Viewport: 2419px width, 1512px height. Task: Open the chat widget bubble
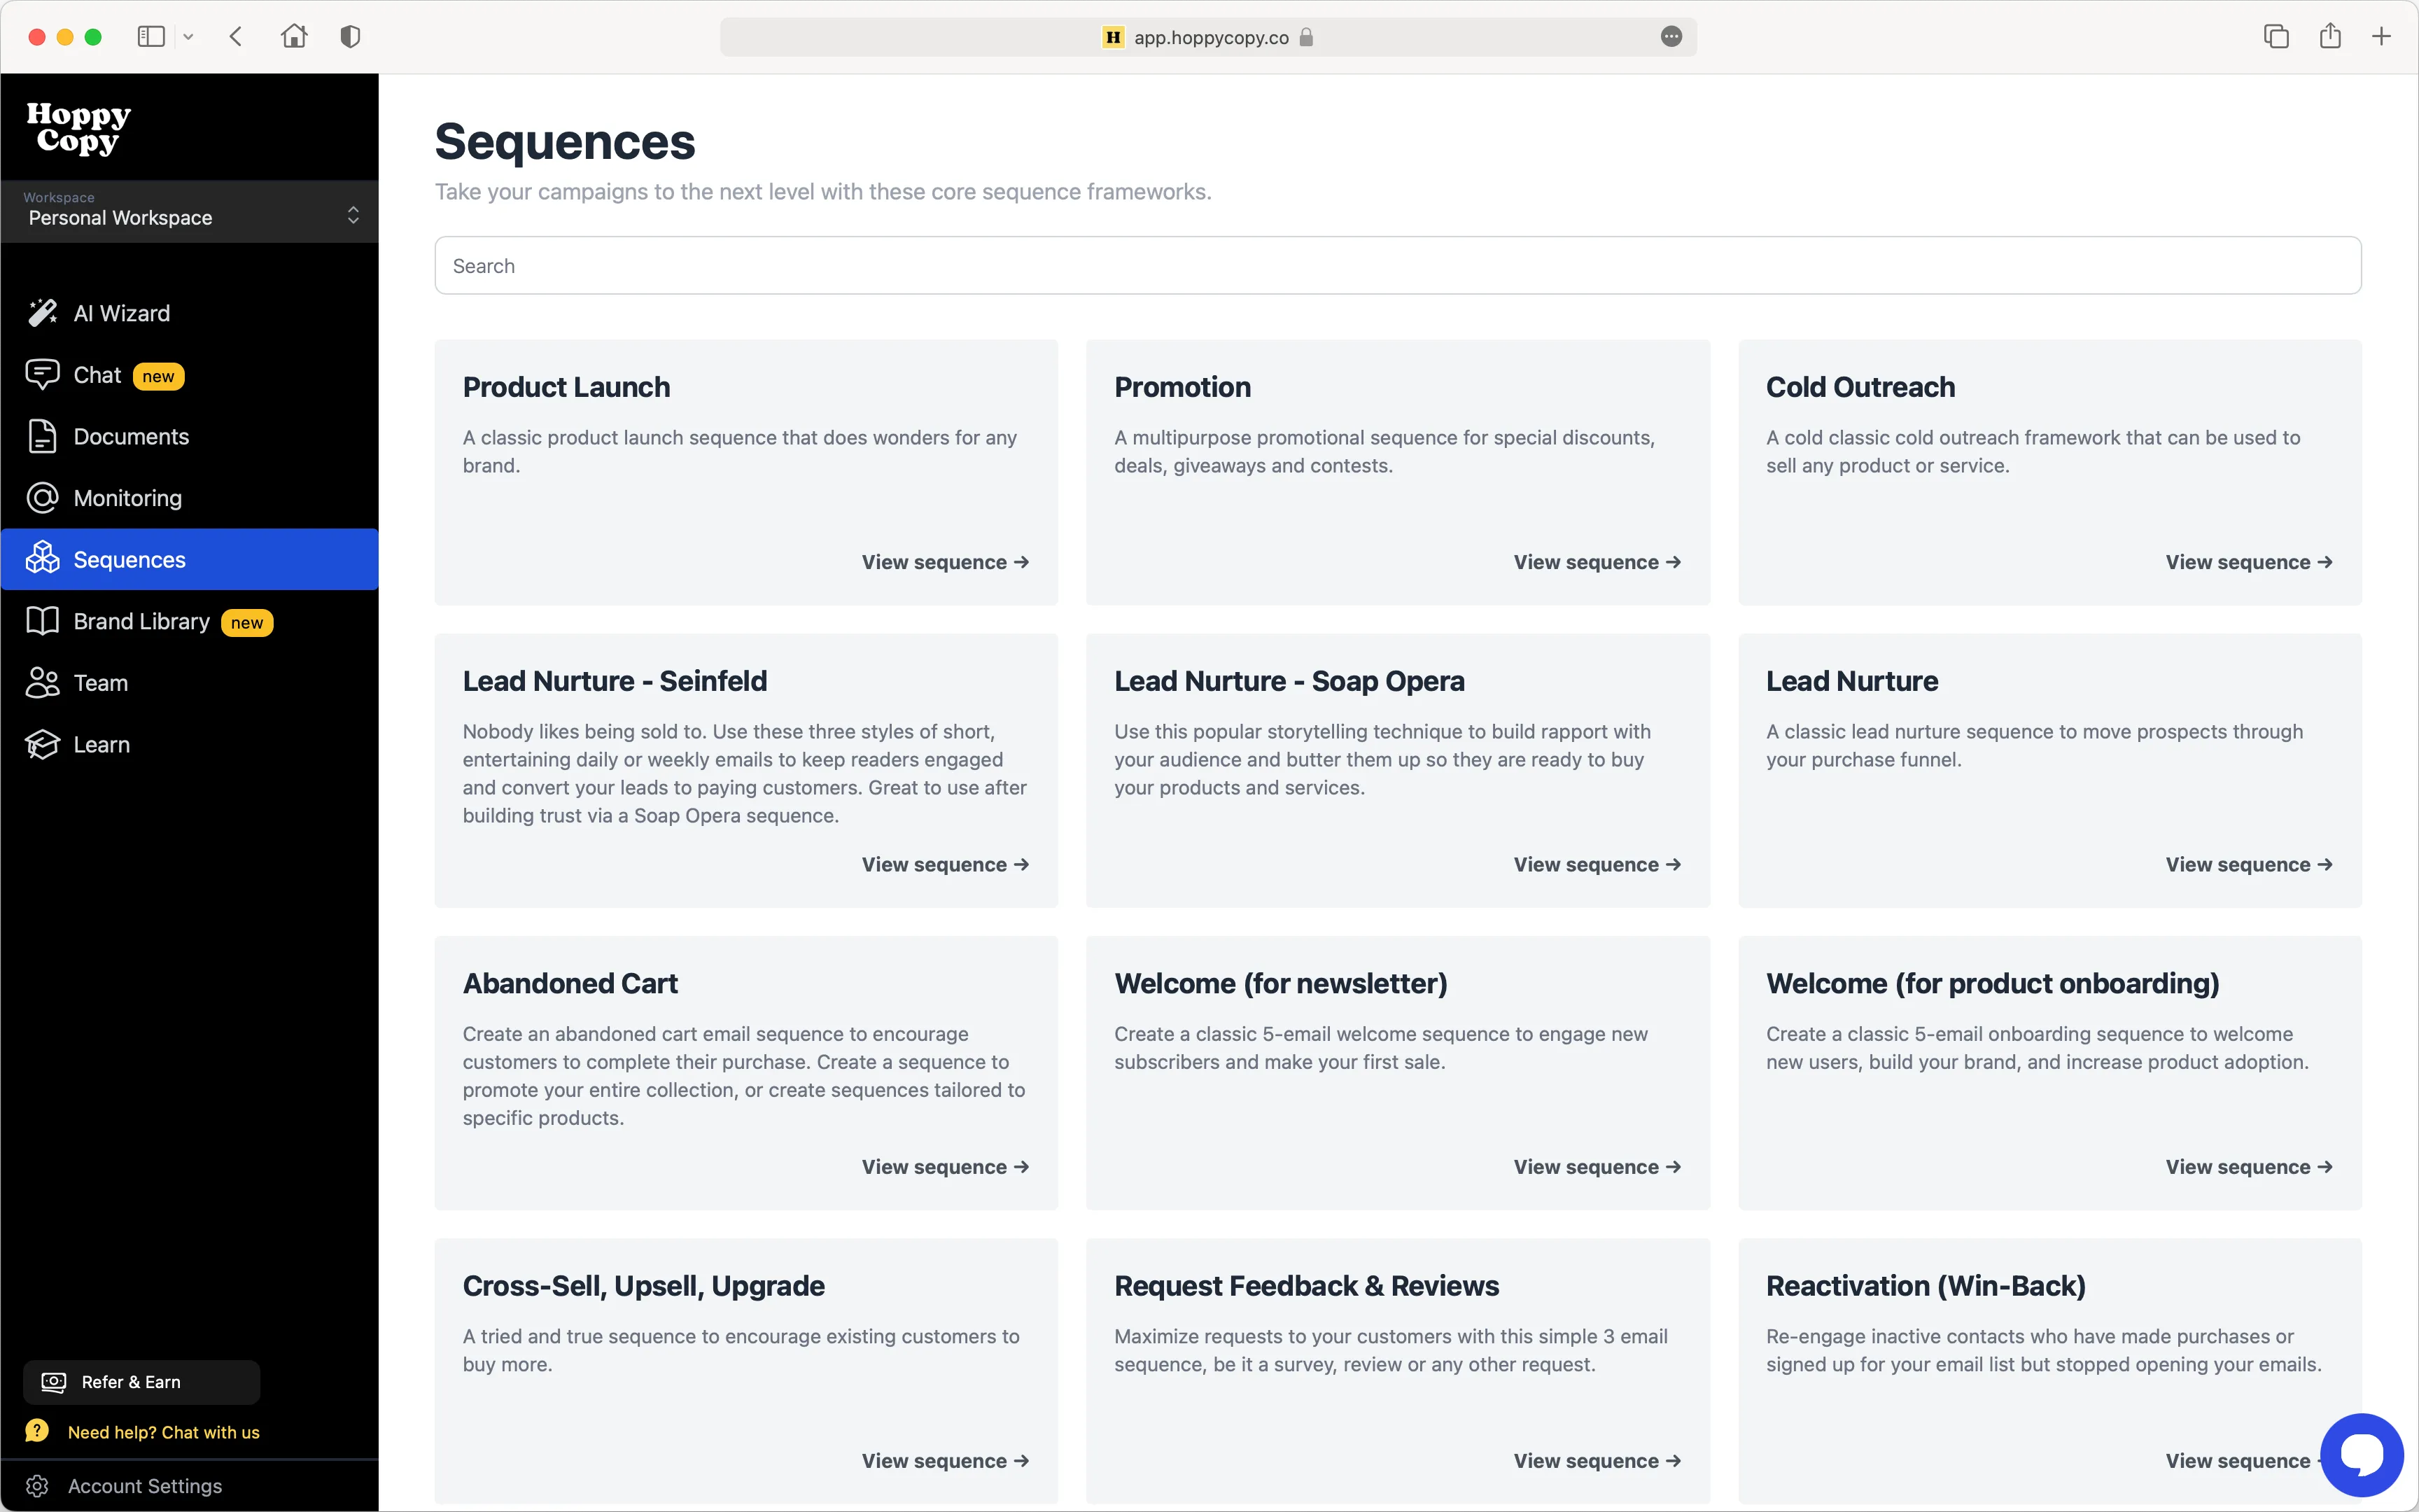2361,1454
